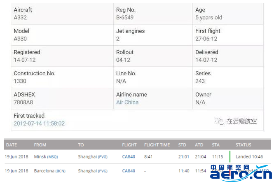Image resolution: width=274 pixels, height=184 pixels.
Task: Sort flights by the DATE column header
Action: pos(12,145)
